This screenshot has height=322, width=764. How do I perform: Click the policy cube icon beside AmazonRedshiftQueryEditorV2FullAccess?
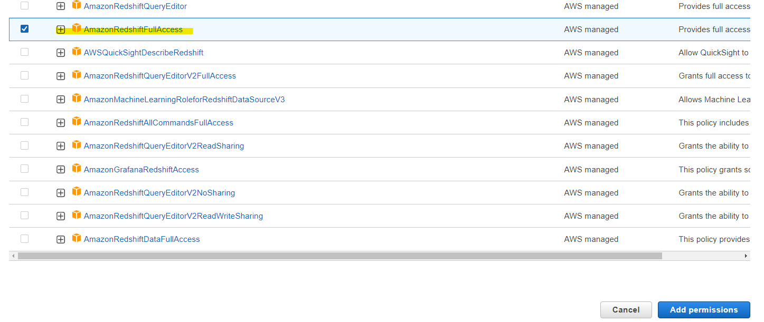[x=77, y=75]
